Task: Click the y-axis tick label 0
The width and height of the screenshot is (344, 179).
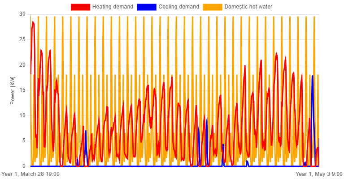Action: [x=26, y=166]
